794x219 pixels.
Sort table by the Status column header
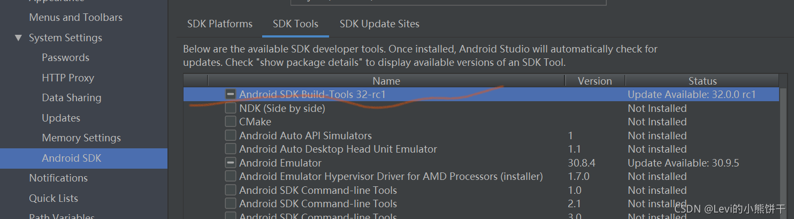tap(703, 81)
